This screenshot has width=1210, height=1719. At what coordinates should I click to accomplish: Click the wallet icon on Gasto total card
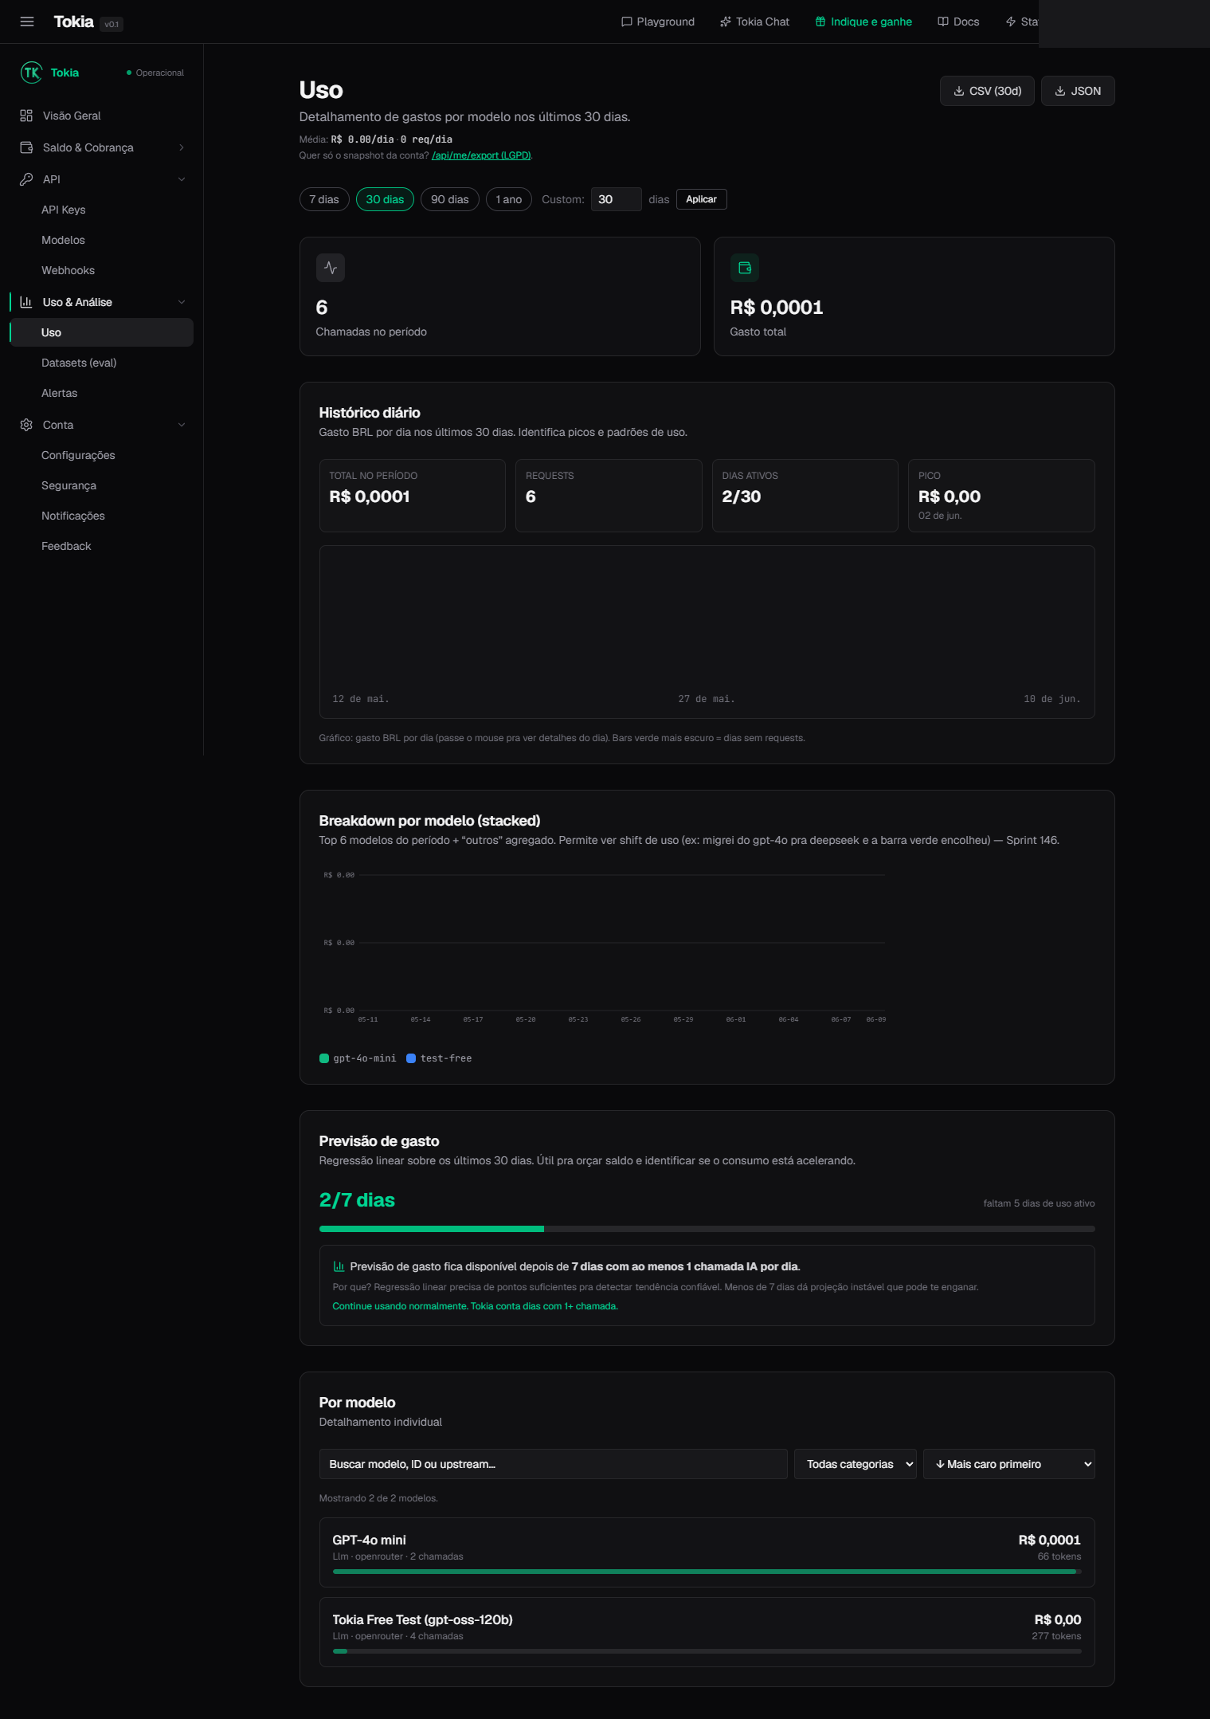[x=745, y=268]
